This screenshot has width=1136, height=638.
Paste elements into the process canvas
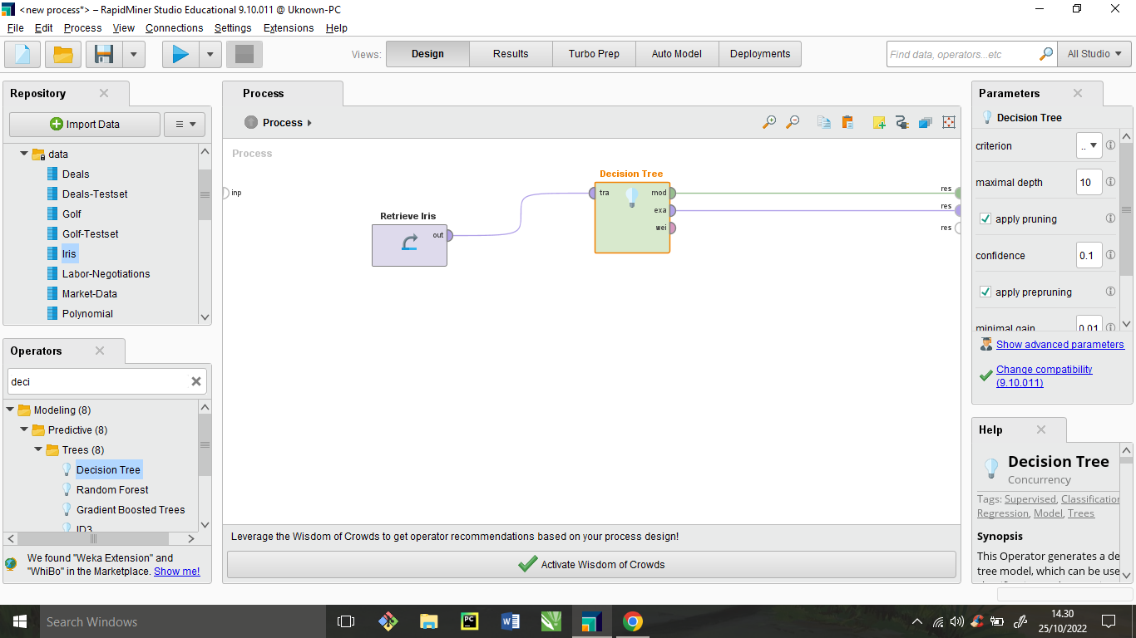click(x=847, y=122)
